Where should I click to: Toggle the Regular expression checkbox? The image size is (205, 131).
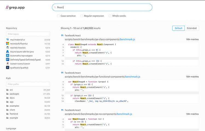[82, 16]
